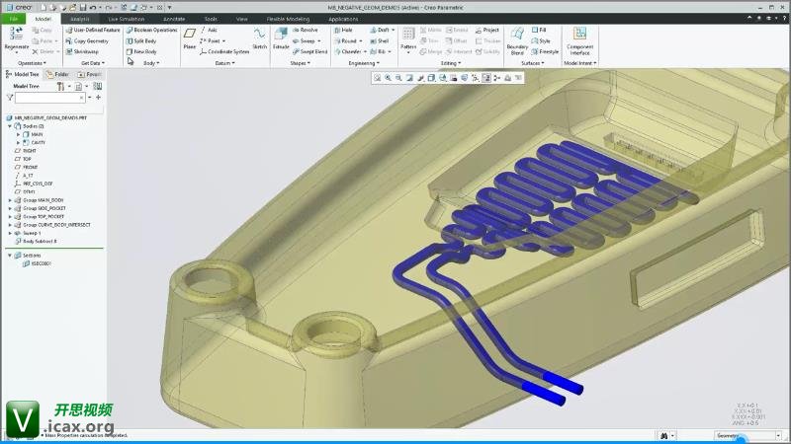This screenshot has height=444, width=791.
Task: Open the Sketch tool
Action: click(259, 37)
